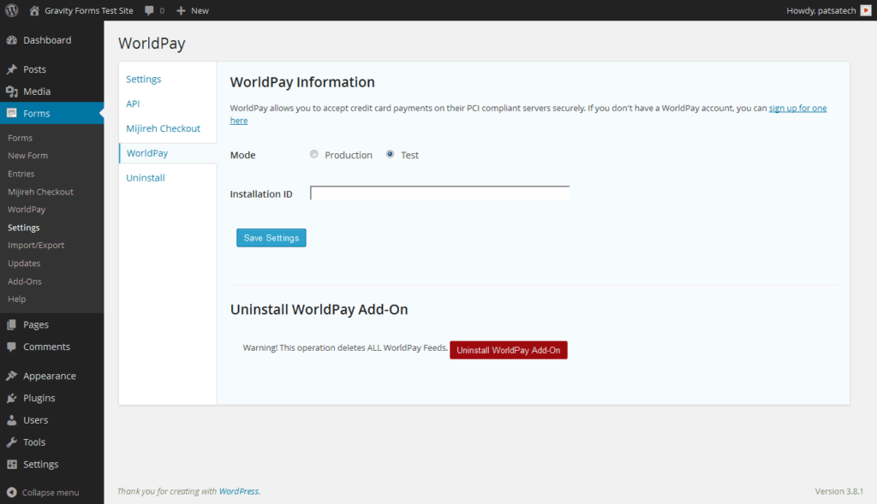Click inside the Installation ID field

pos(438,193)
